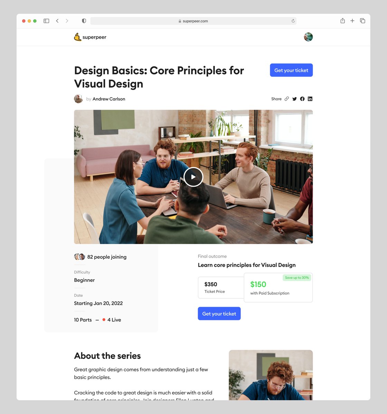This screenshot has height=414, width=387.
Task: Play the course preview video
Action: 193,177
